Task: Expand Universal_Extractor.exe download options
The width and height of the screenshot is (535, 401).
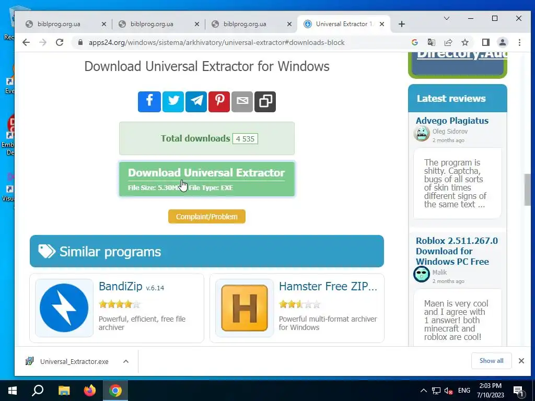Action: click(125, 361)
